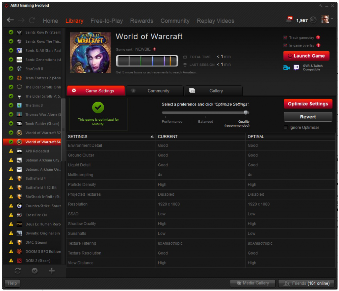
Task: Enable the Ignore Optimizer checkbox
Action: point(286,128)
